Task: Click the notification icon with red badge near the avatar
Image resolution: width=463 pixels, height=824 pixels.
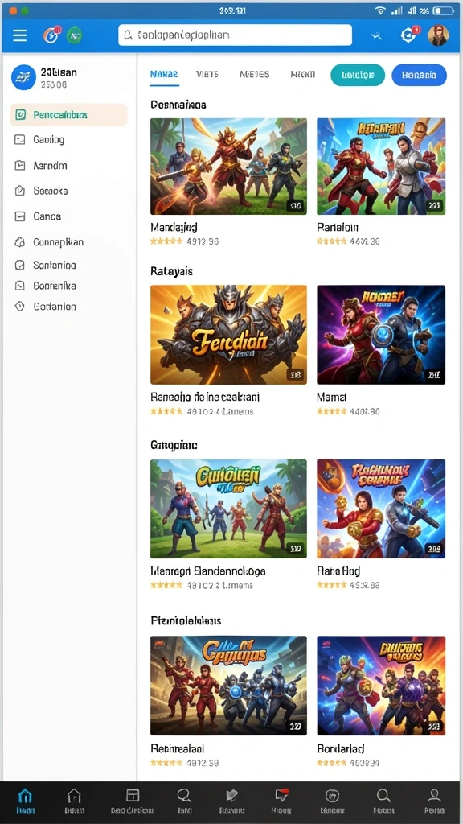Action: click(408, 35)
